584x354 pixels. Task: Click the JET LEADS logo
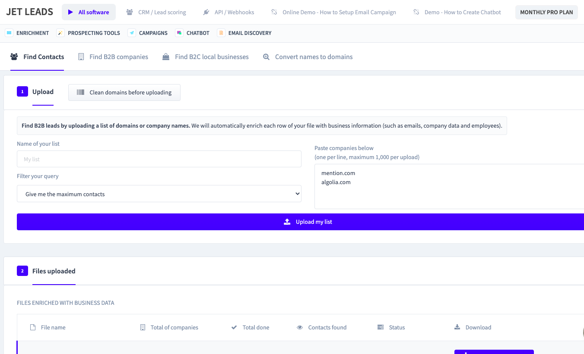click(x=30, y=12)
